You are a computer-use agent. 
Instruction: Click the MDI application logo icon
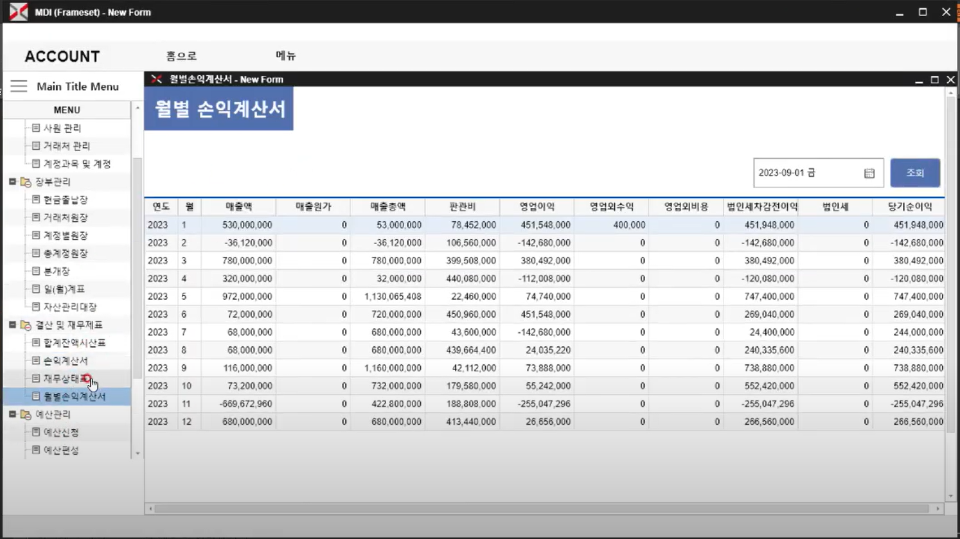(x=19, y=12)
